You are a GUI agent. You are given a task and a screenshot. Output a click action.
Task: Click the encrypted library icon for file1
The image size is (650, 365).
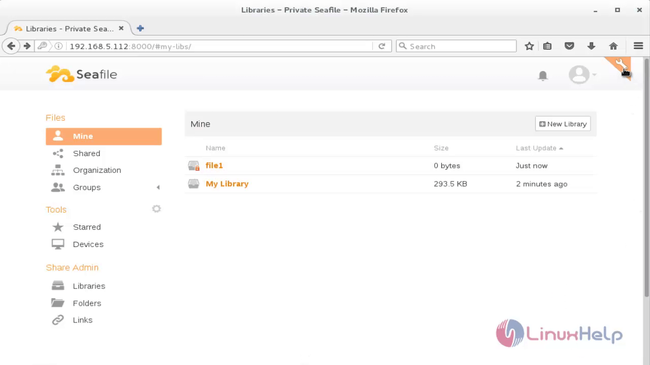coord(193,166)
